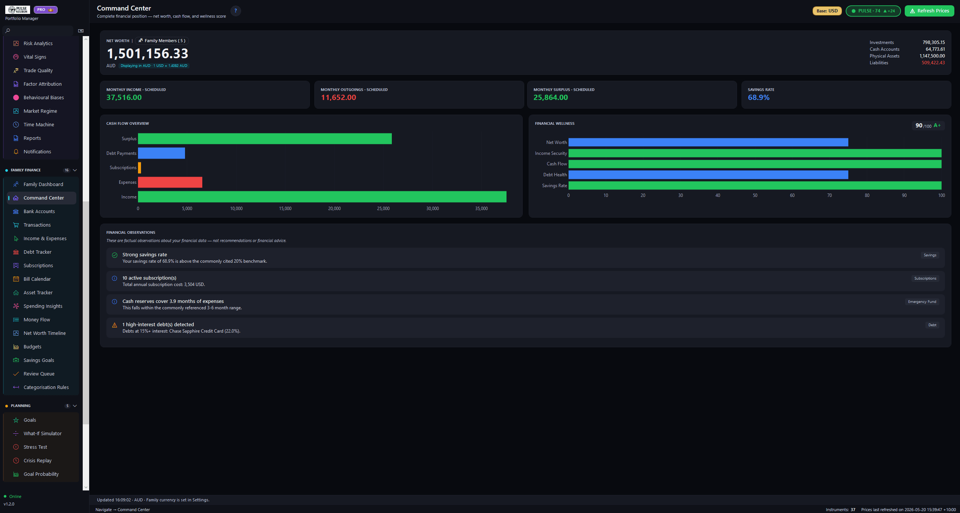This screenshot has height=513, width=960.
Task: Open Savings Goals icon
Action: tap(16, 360)
